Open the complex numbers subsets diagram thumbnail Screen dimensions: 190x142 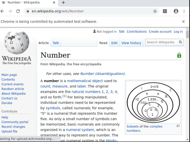[x=153, y=102]
